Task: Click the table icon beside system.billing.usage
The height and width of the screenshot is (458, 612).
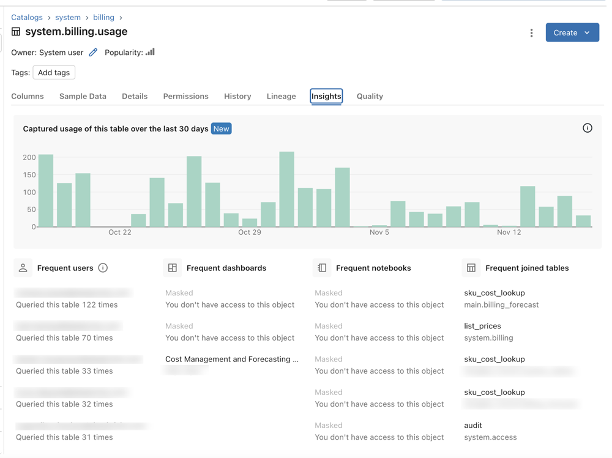Action: 15,31
